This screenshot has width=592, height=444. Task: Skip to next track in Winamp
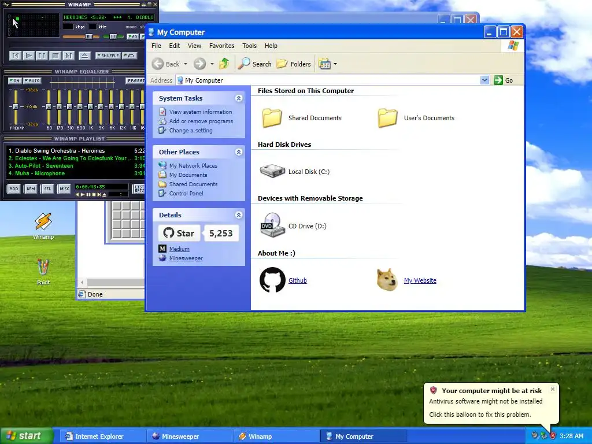coord(68,56)
